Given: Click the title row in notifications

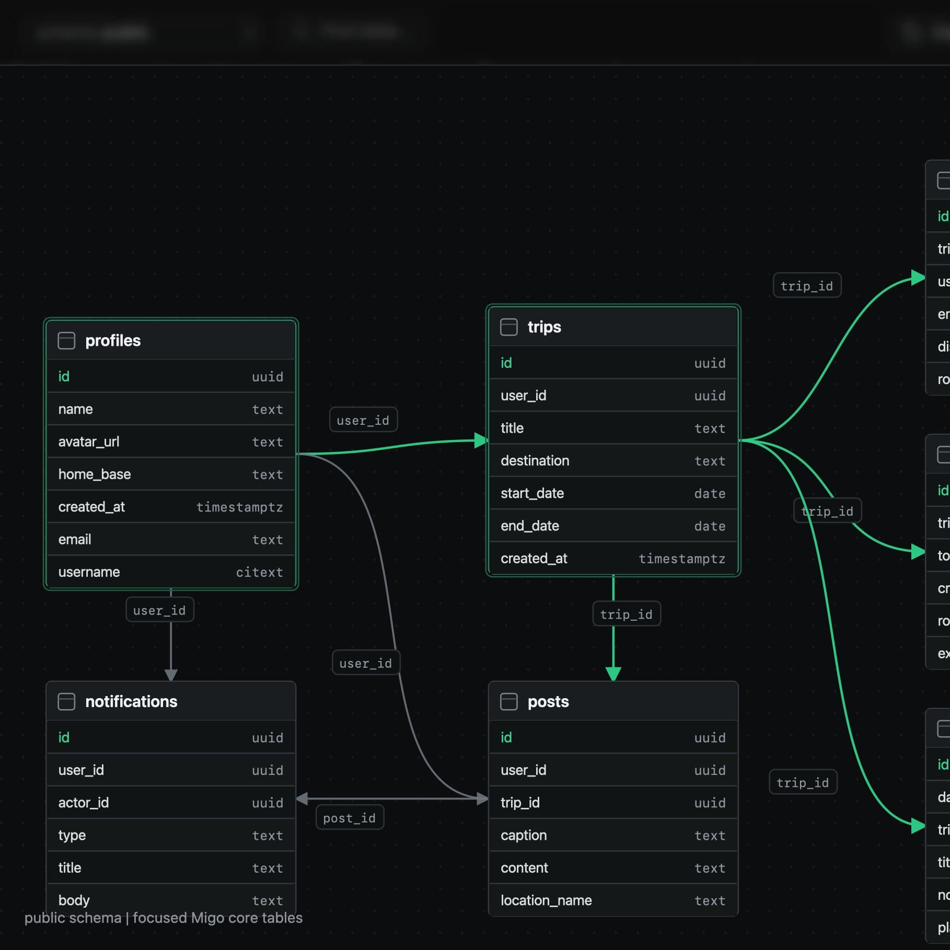Looking at the screenshot, I should pyautogui.click(x=171, y=867).
